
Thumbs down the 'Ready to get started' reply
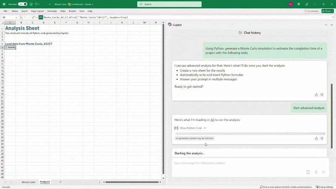(322, 95)
